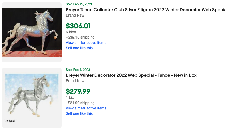Image resolution: width=232 pixels, height=130 pixels.
Task: Click the $306.01 sold price
Action: coord(78,26)
